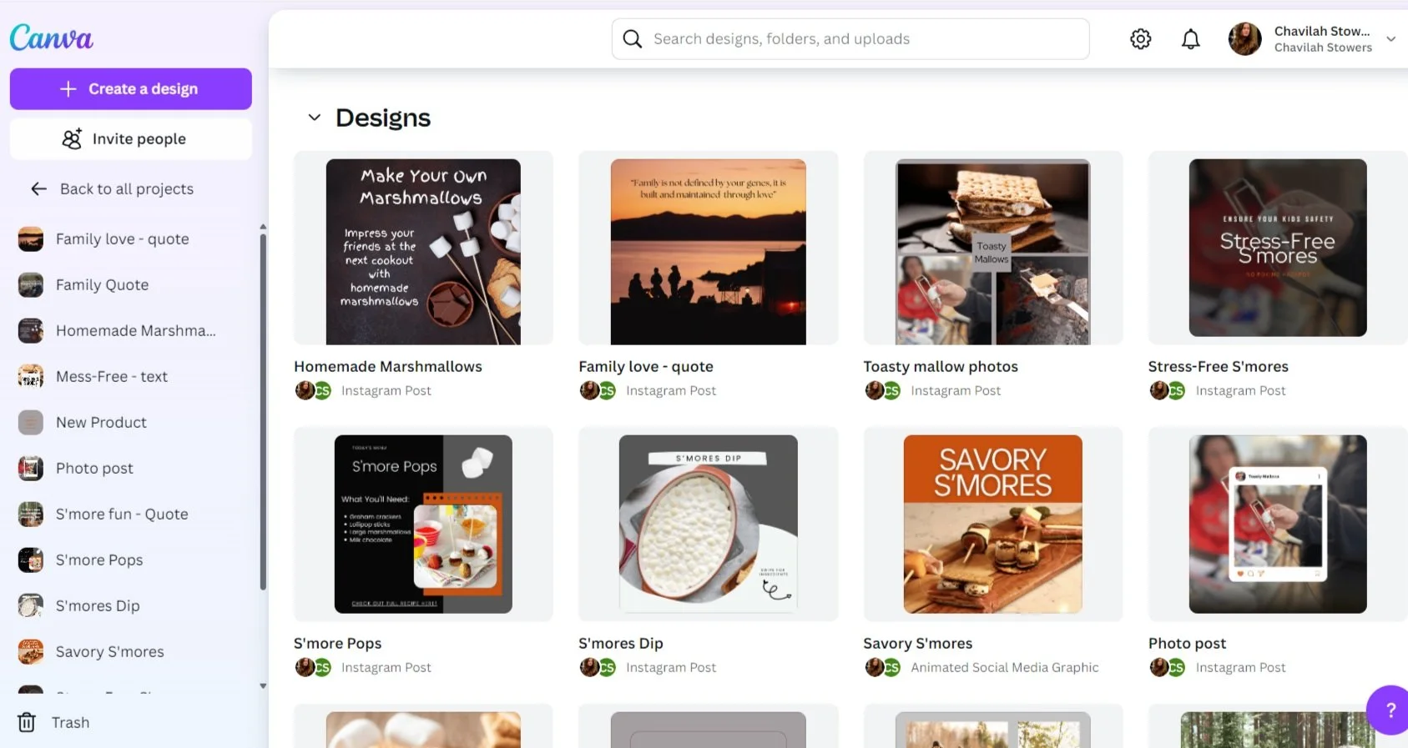Click owner avatars under Homemade Marshmallows
Image resolution: width=1408 pixels, height=748 pixels.
(x=313, y=390)
